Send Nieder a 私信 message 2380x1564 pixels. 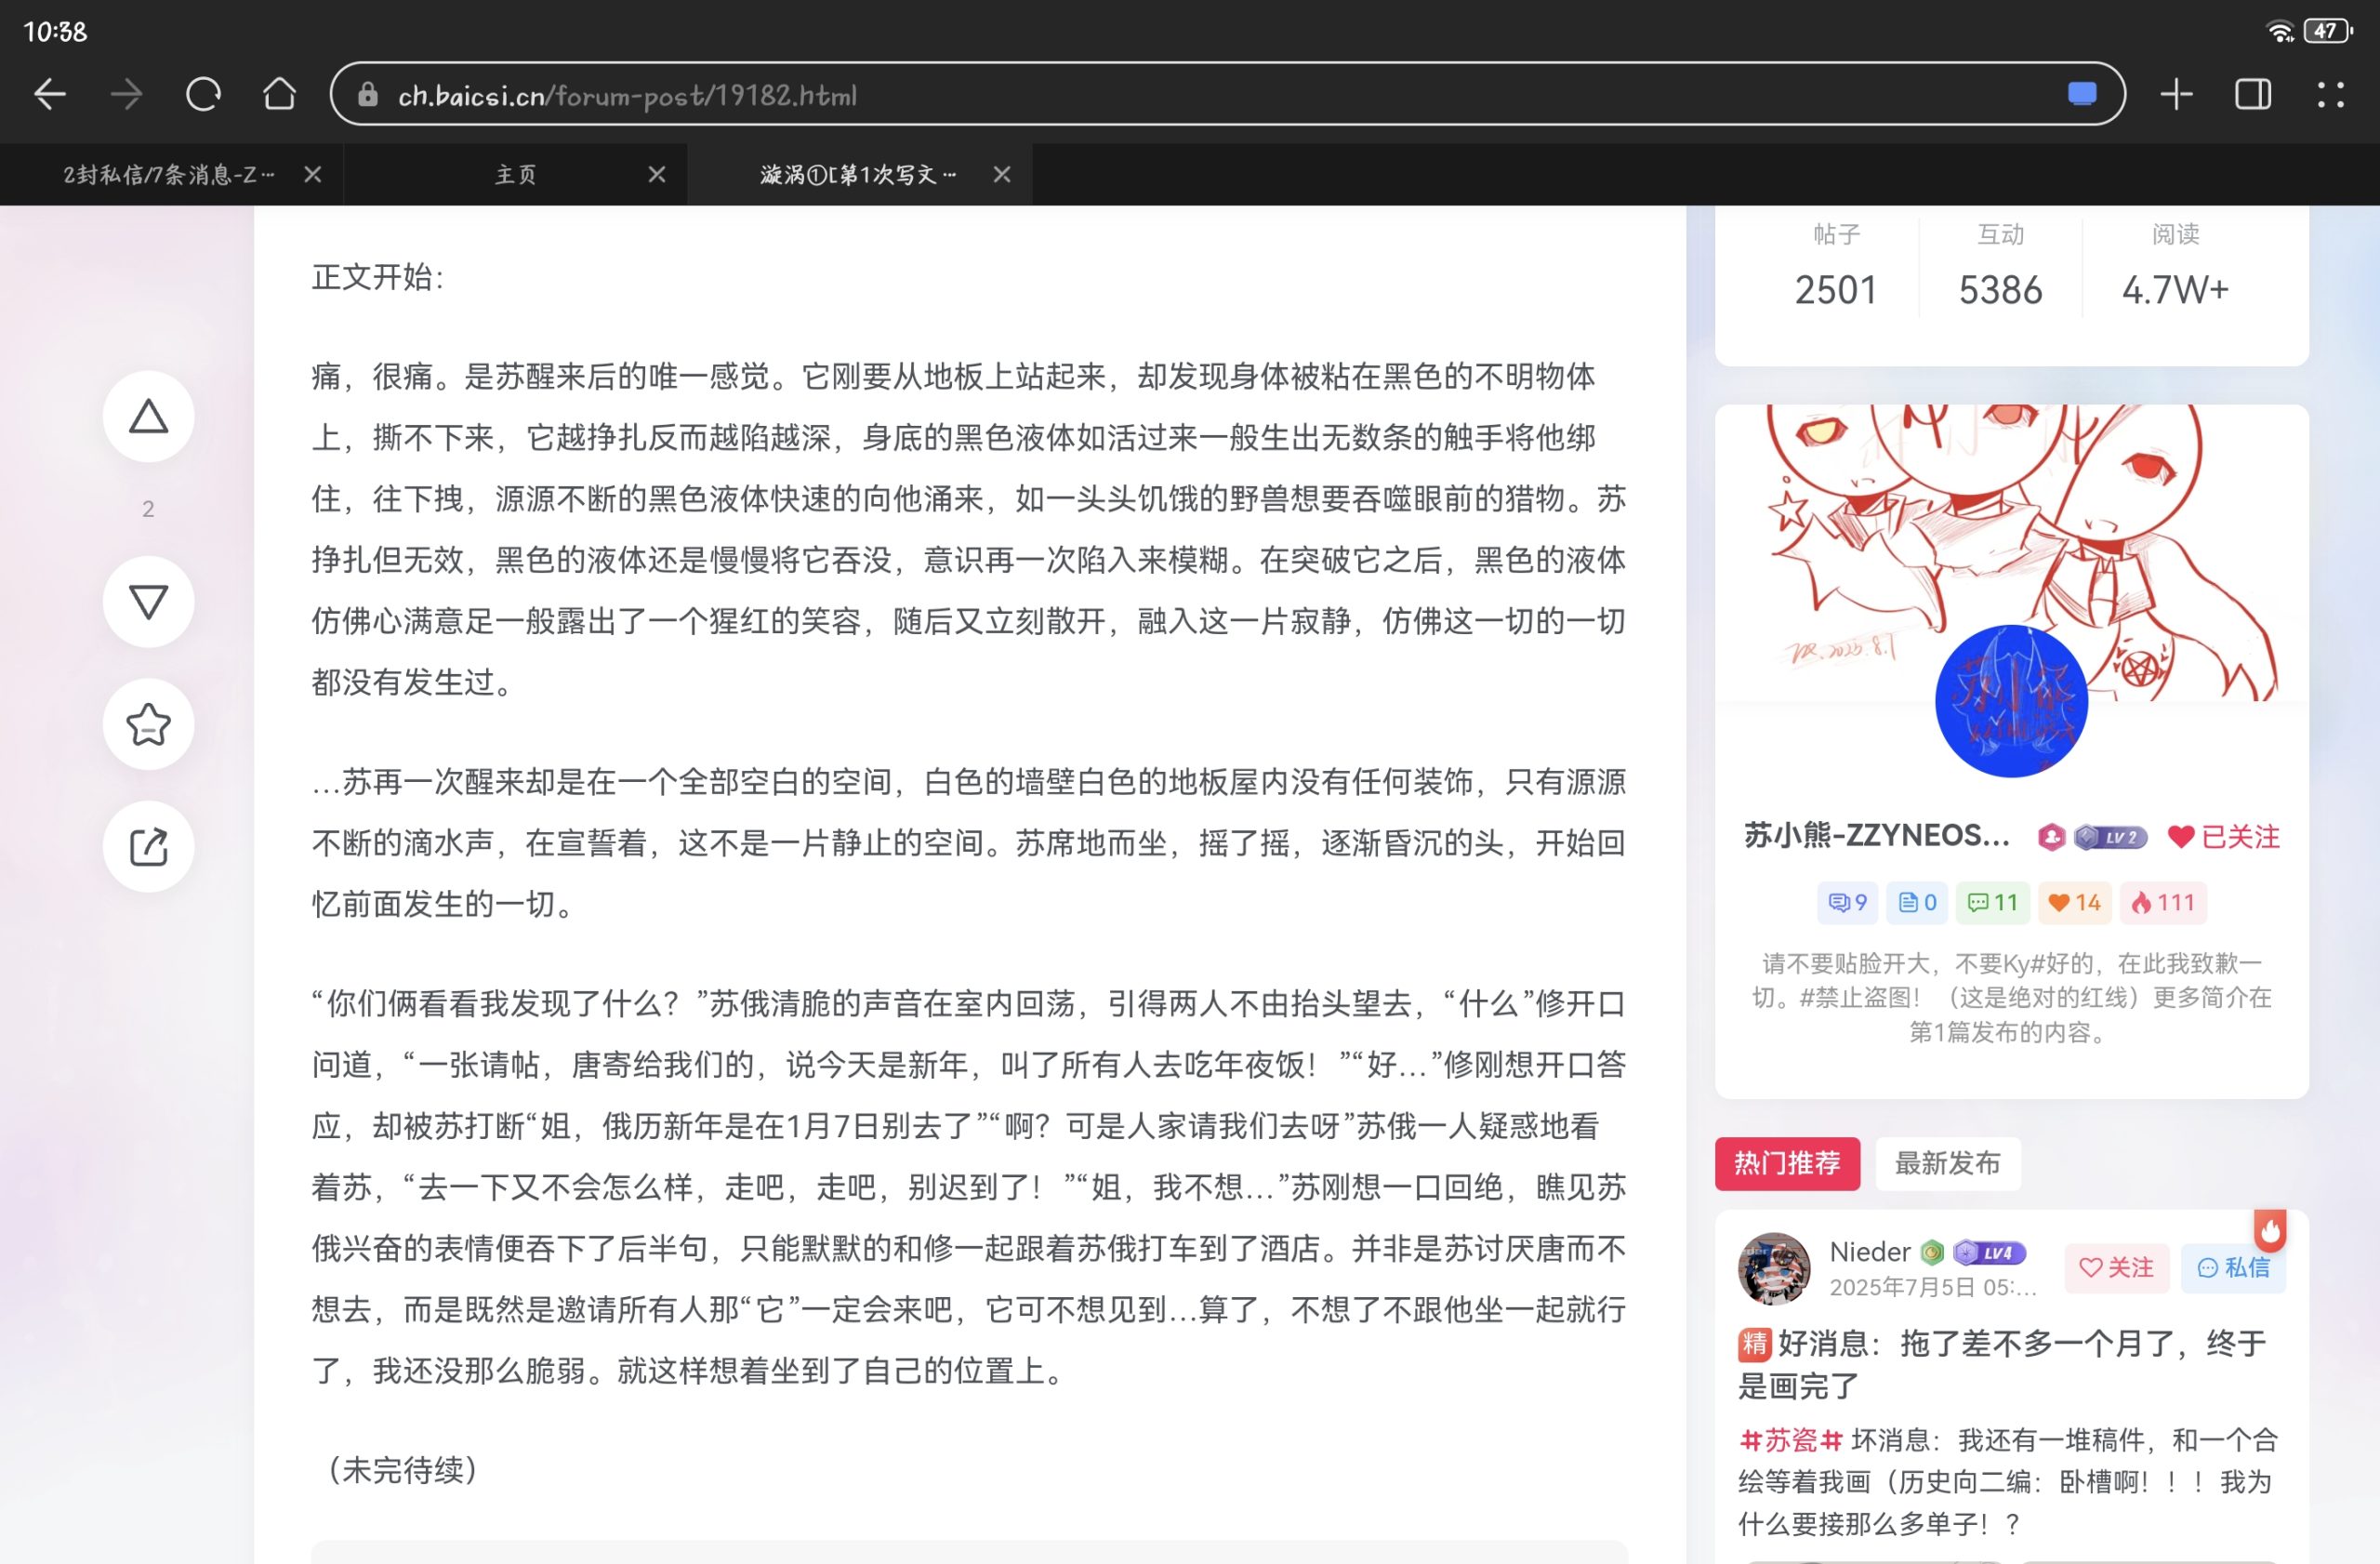pyautogui.click(x=2233, y=1268)
